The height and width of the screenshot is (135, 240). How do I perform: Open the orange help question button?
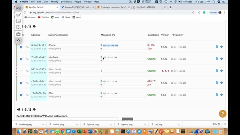[222, 114]
